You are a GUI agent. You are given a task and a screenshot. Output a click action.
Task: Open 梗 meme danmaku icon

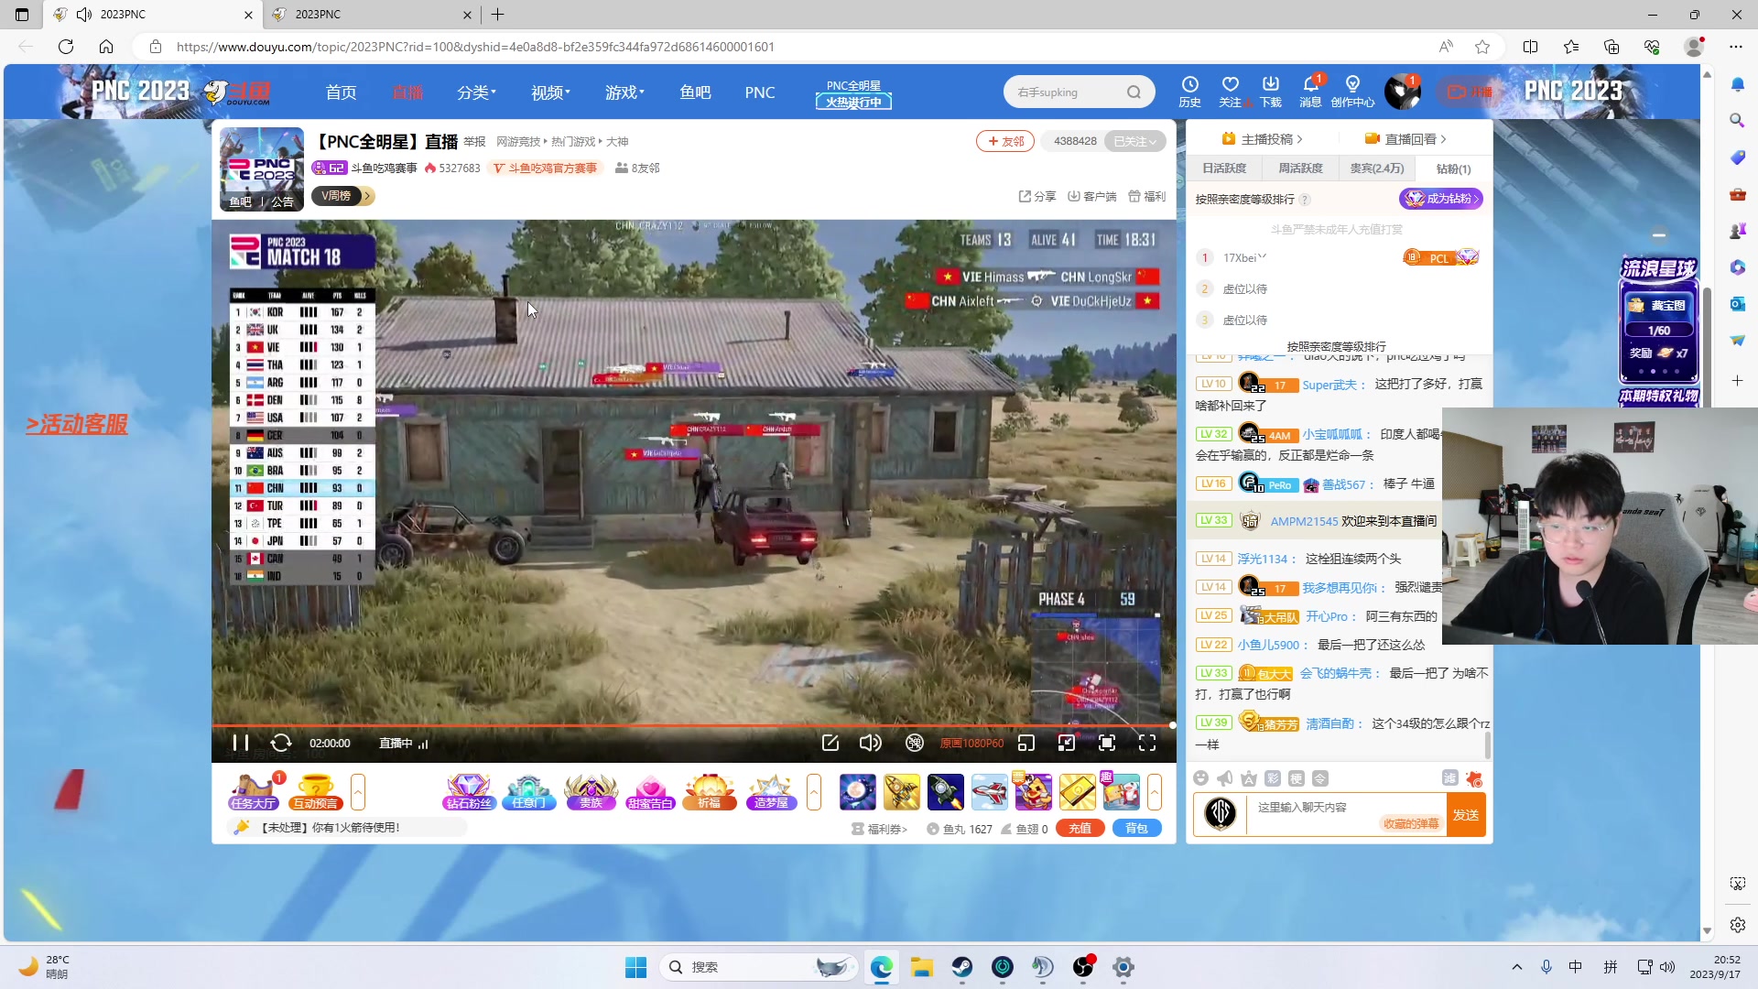pos(1297,778)
